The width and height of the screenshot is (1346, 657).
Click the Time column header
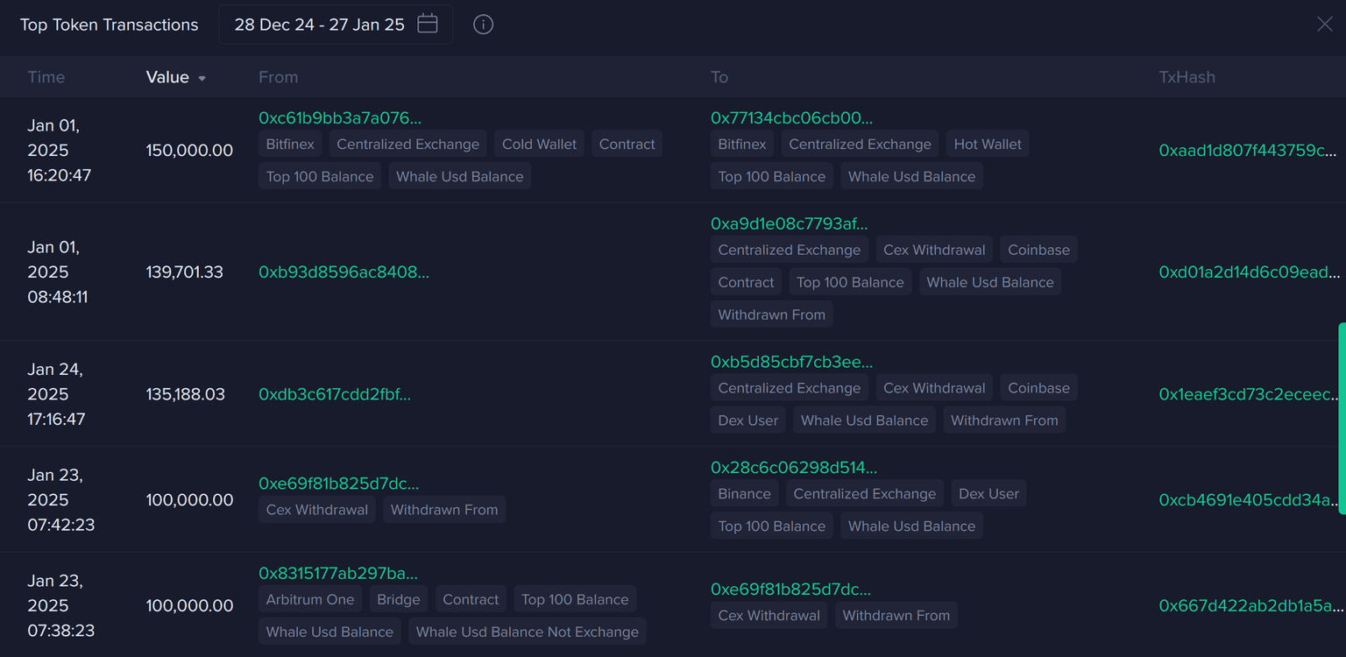point(46,77)
